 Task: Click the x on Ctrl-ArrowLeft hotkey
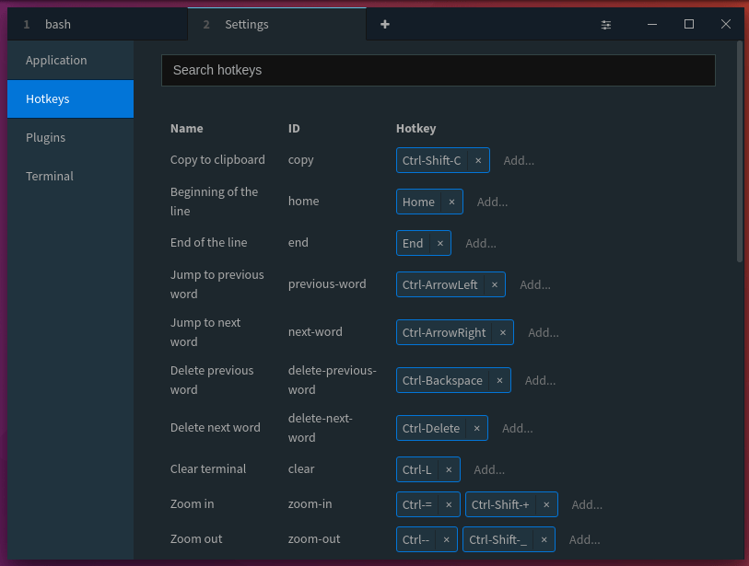494,284
